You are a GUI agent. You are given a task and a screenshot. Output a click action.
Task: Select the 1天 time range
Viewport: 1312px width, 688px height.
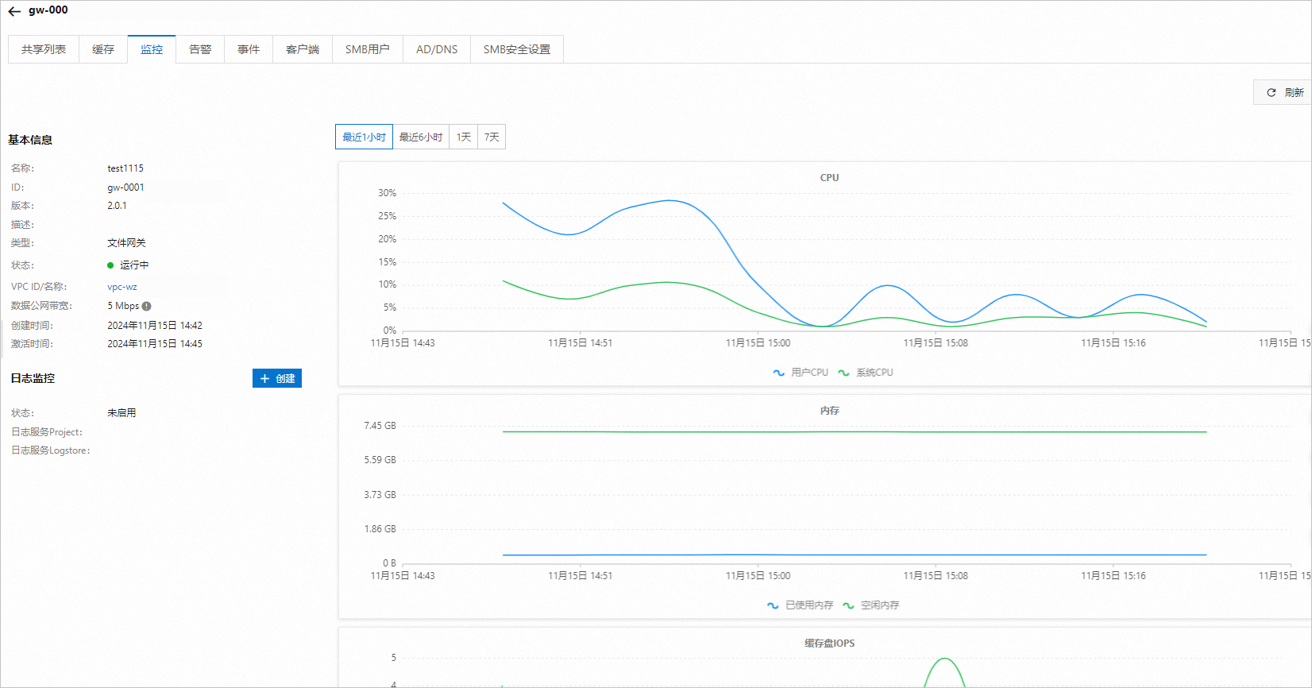tap(464, 137)
